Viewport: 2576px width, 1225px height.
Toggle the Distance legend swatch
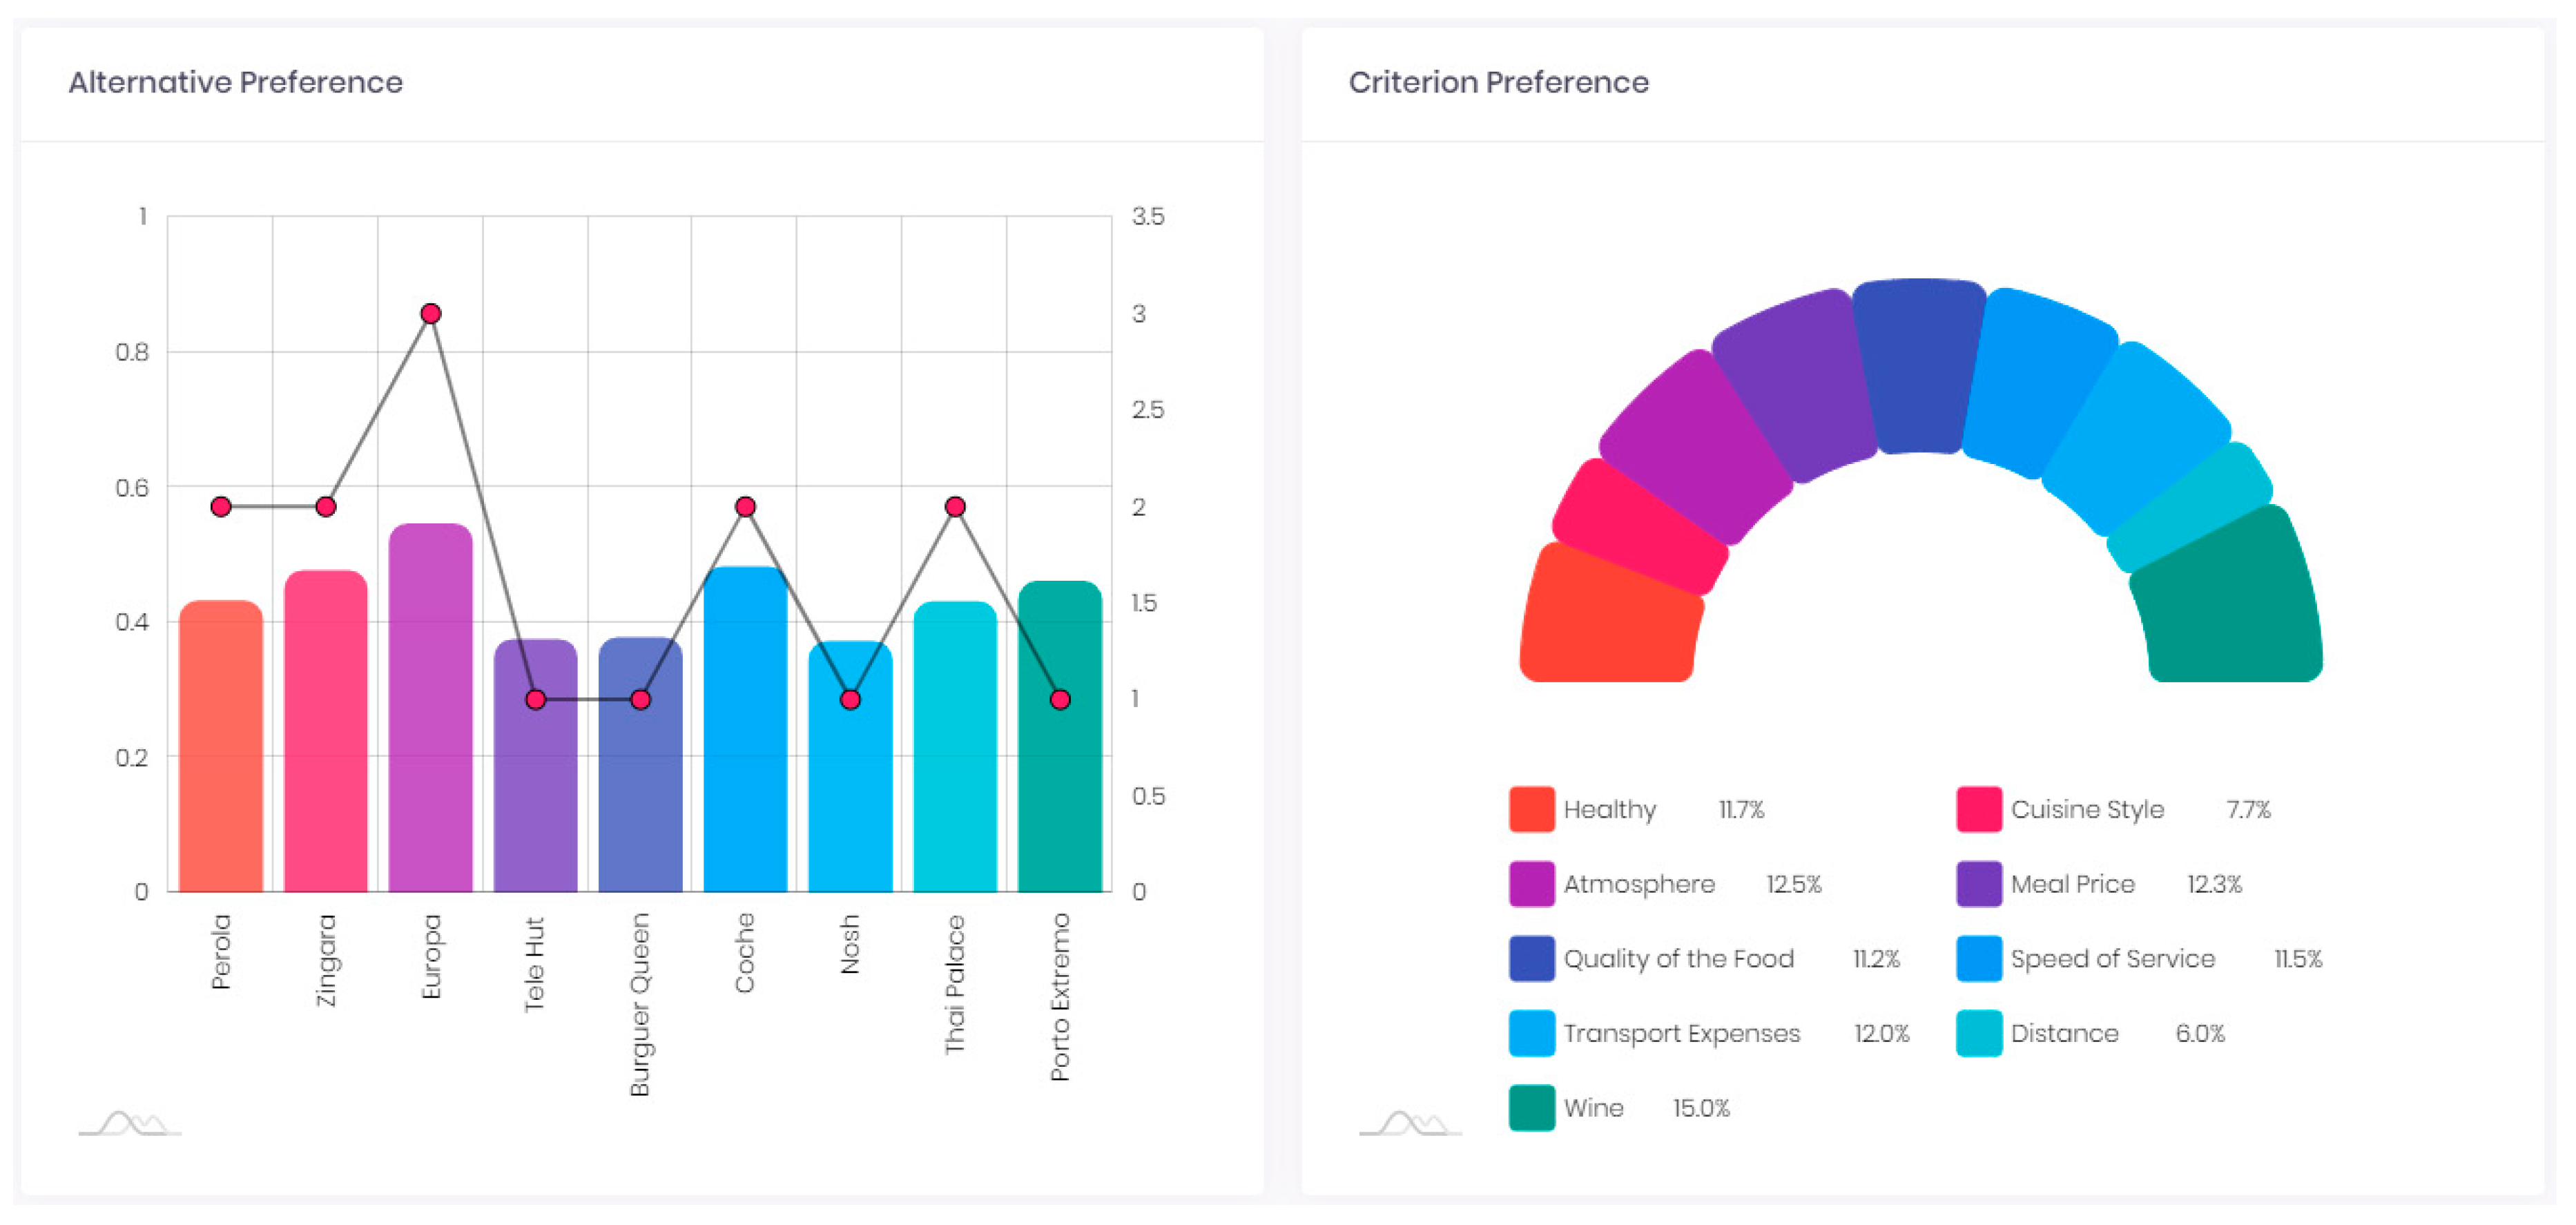click(x=1978, y=1033)
